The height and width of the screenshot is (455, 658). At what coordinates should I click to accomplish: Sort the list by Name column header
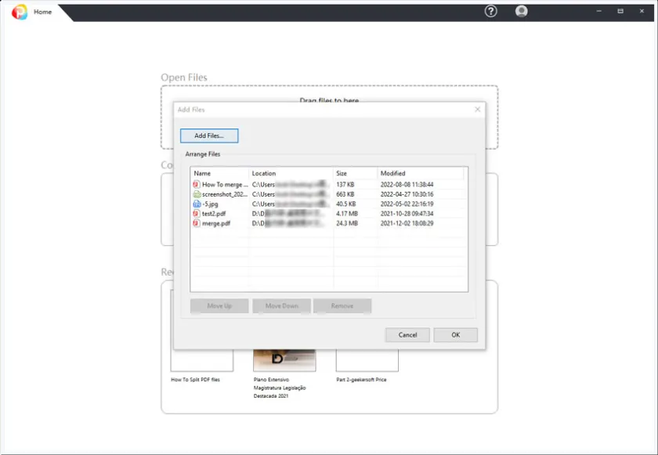[x=219, y=173]
